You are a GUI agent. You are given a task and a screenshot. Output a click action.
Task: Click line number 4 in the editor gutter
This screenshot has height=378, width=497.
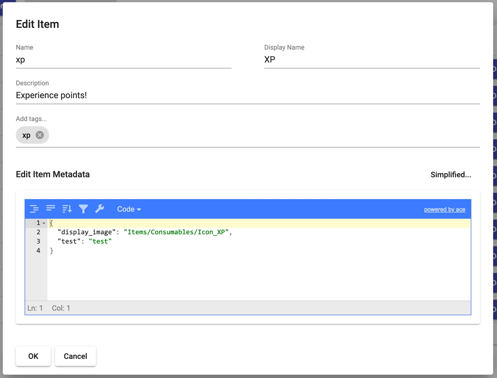coord(38,251)
